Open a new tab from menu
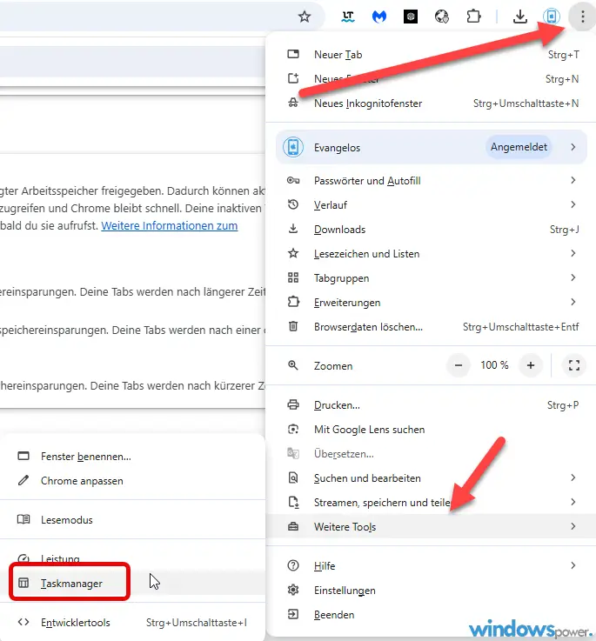 tap(431, 55)
